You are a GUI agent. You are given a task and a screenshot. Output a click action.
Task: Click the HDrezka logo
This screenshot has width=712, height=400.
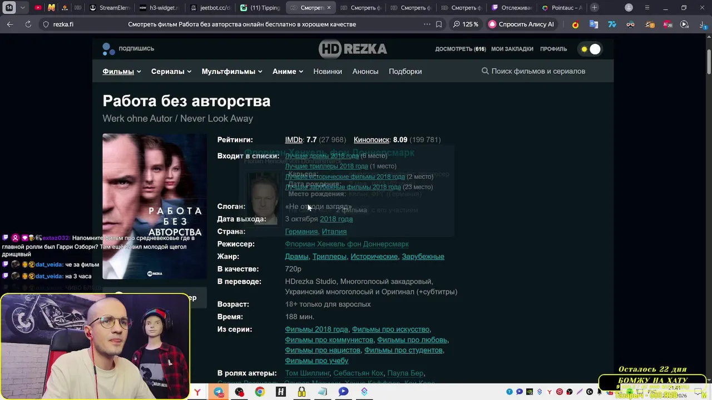(x=353, y=49)
